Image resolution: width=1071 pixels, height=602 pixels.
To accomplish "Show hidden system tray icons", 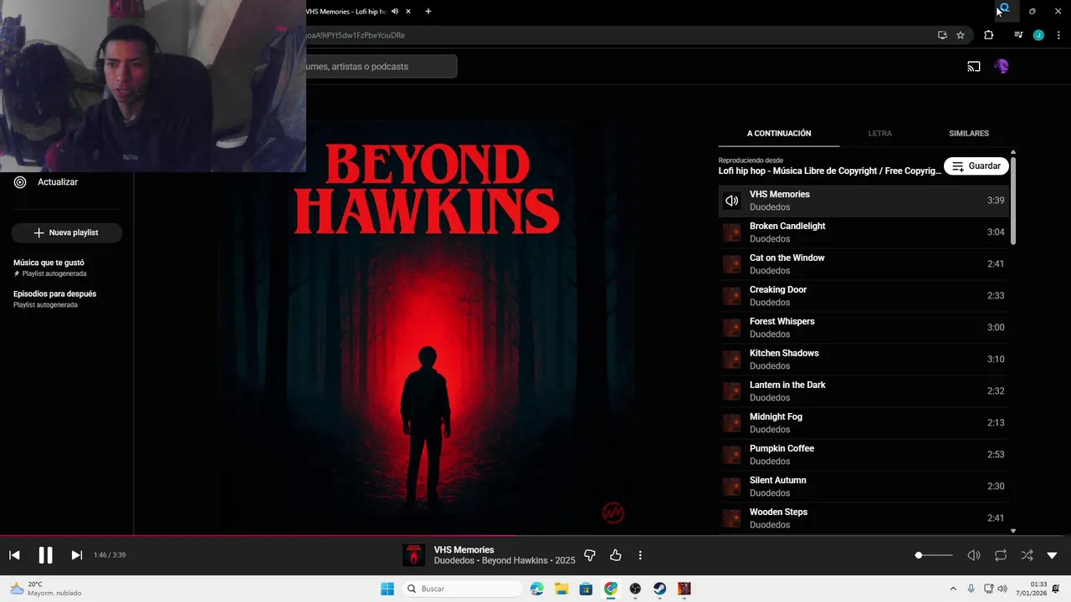I will click(953, 589).
